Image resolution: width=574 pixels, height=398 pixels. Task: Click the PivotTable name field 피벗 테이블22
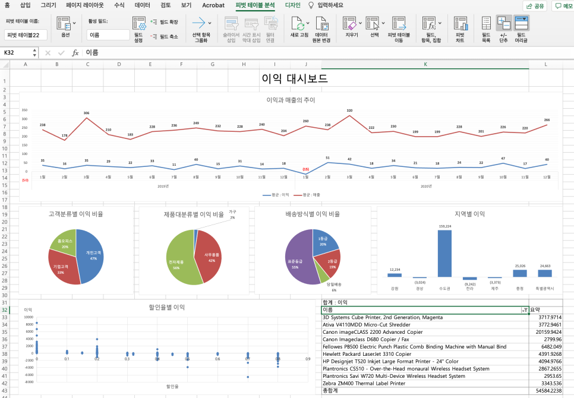pos(26,35)
